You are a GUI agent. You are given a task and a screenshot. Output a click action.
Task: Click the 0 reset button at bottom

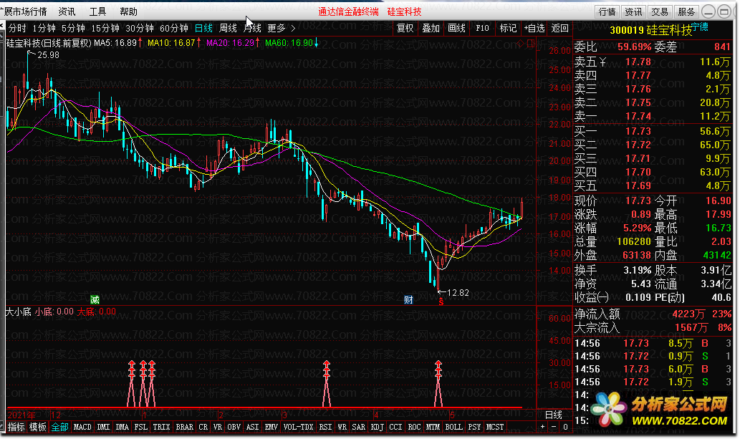565,427
